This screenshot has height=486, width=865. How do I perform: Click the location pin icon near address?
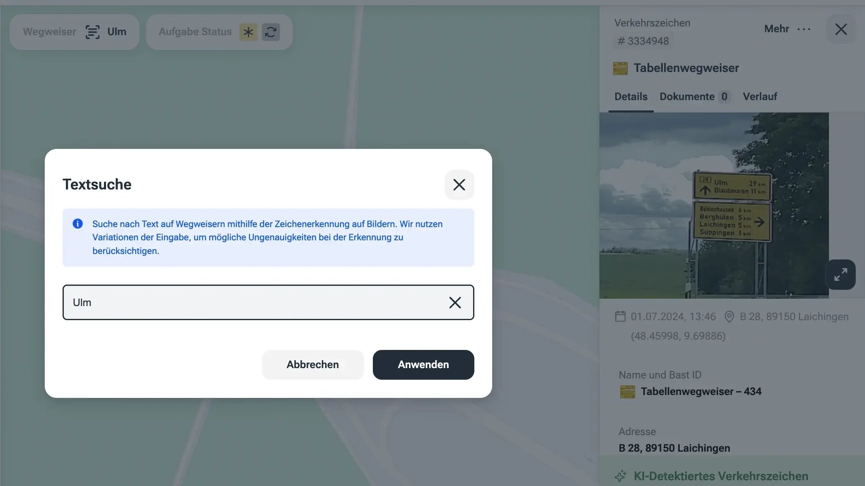pyautogui.click(x=729, y=317)
